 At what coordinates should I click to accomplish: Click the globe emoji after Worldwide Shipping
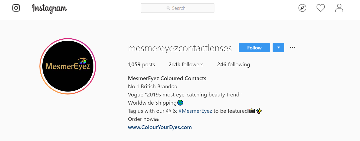click(x=180, y=103)
